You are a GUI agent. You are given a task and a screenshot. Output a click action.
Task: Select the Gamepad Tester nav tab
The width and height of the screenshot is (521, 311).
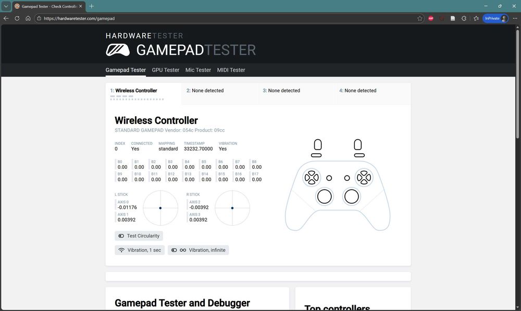click(126, 70)
